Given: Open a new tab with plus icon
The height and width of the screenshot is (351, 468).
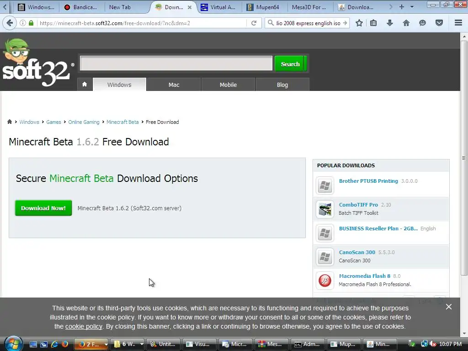Looking at the screenshot, I should point(401,6).
